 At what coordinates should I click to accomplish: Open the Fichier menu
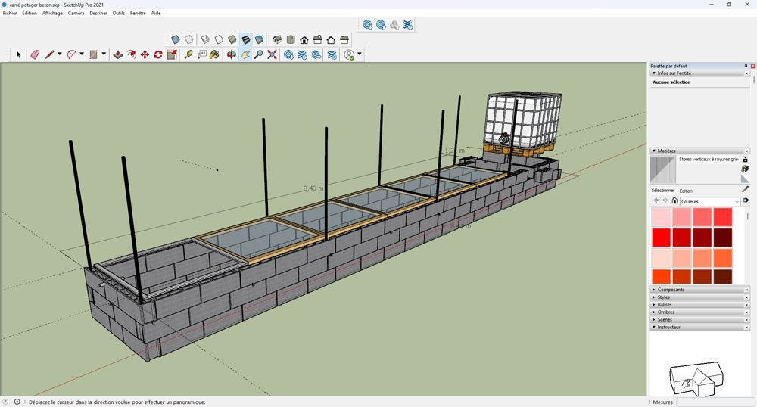click(10, 13)
